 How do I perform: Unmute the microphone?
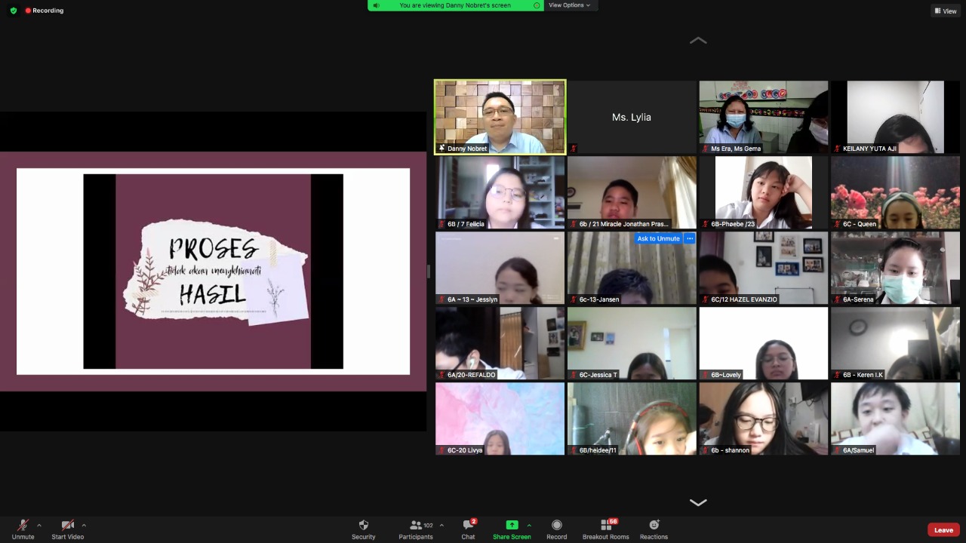[23, 525]
